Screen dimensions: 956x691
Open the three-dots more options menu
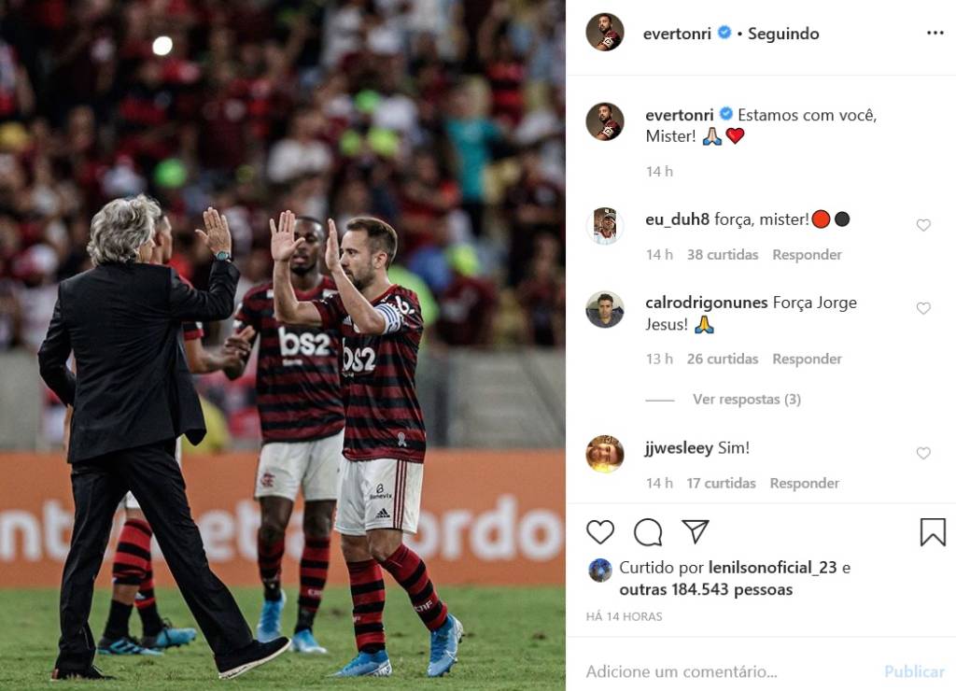click(x=935, y=33)
